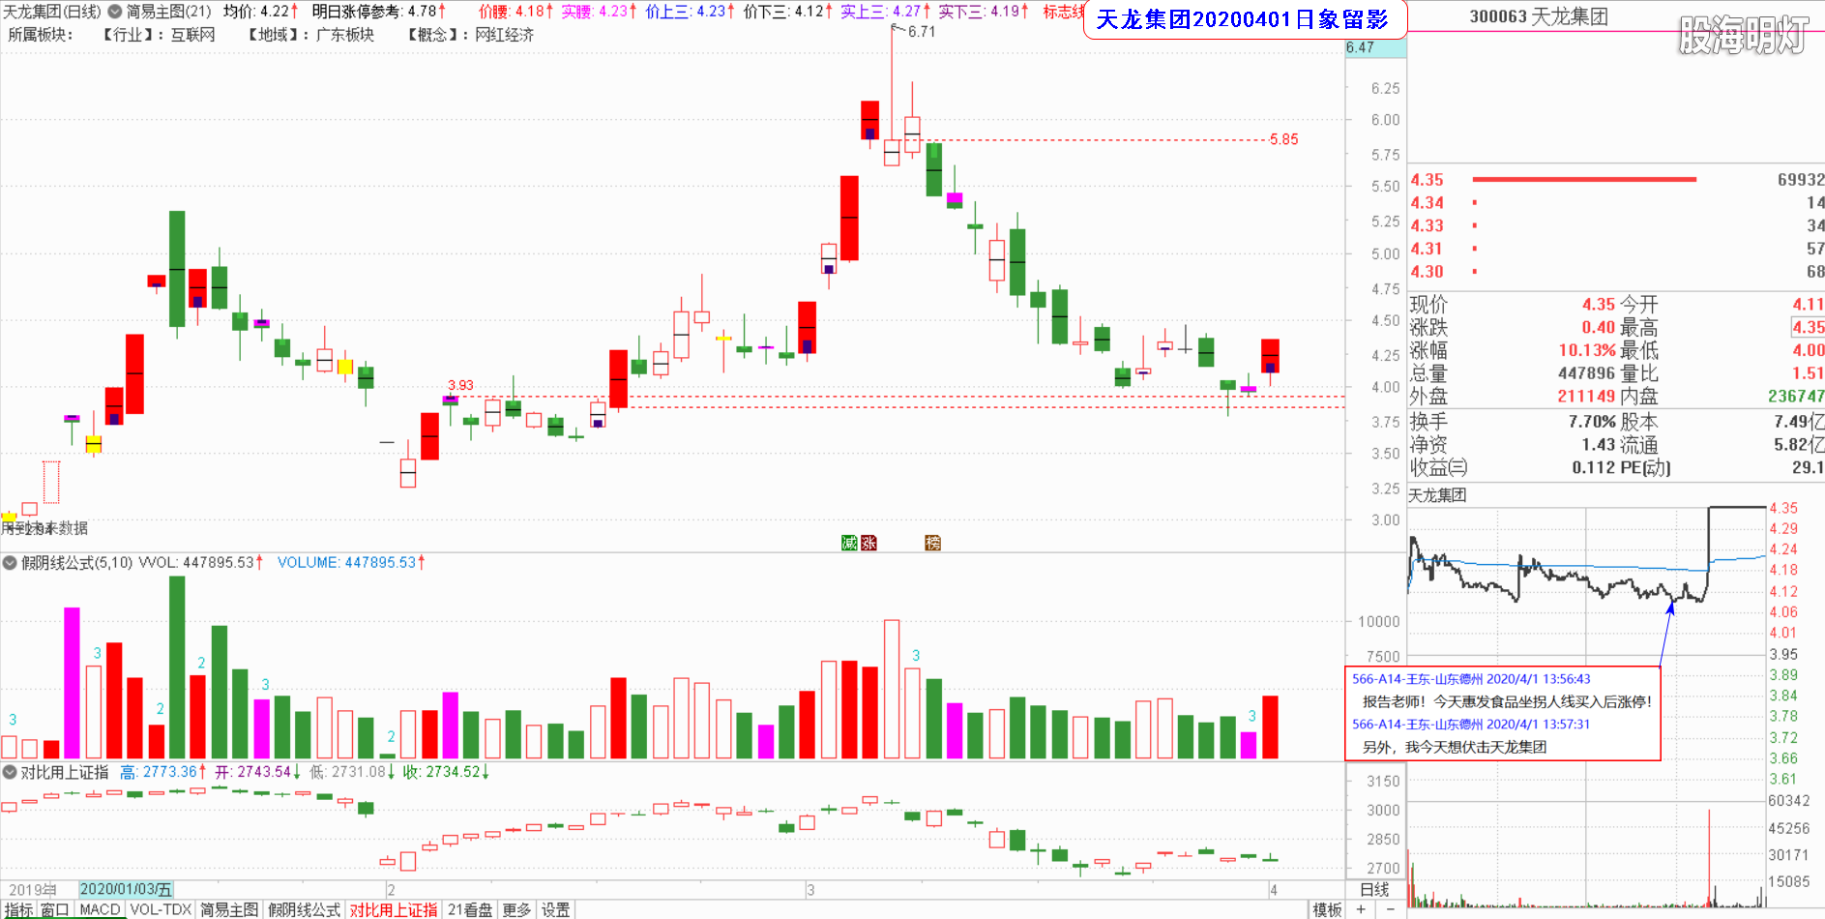Select the 4.33 order book row

tap(1616, 226)
